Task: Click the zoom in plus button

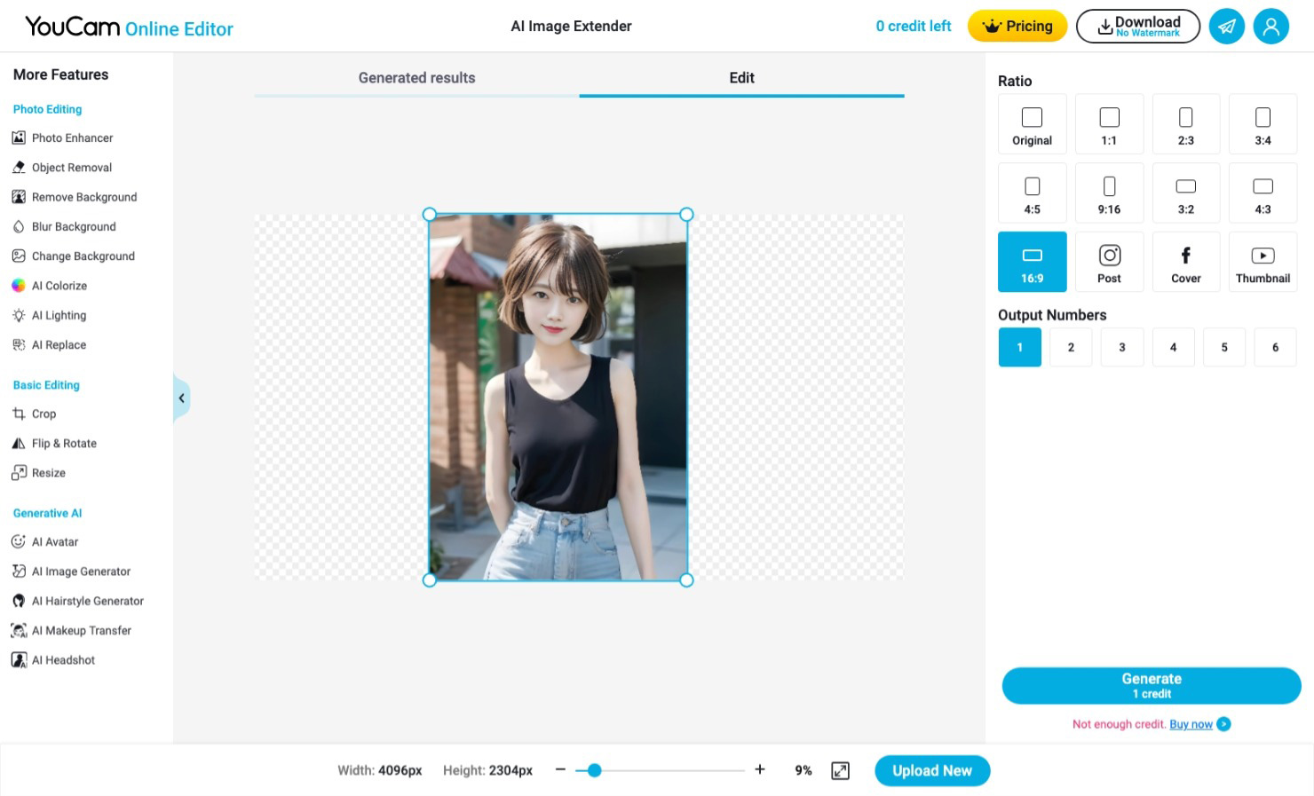Action: [x=760, y=770]
